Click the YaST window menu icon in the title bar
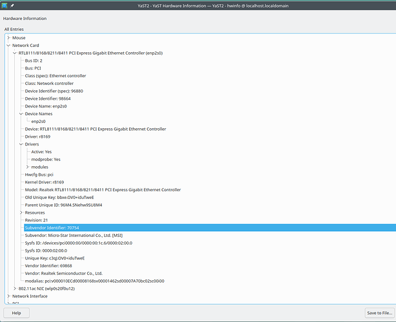Image resolution: width=396 pixels, height=322 pixels. (x=5, y=5)
